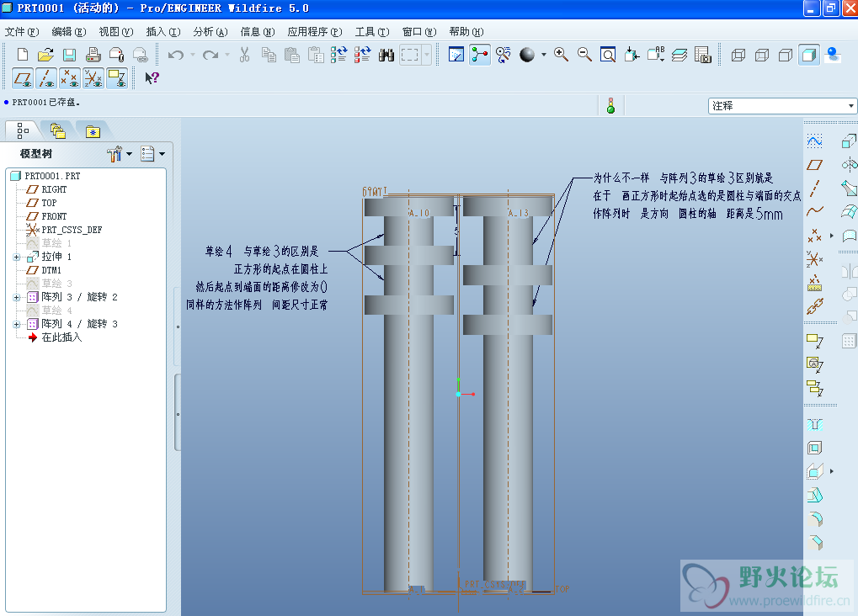858x616 pixels.
Task: Click the binoculars Find tool
Action: click(386, 55)
